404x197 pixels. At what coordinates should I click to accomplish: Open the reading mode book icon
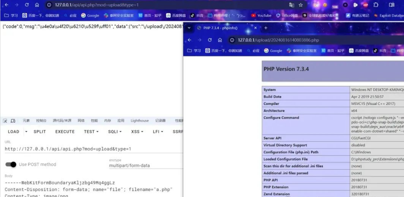[391, 5]
